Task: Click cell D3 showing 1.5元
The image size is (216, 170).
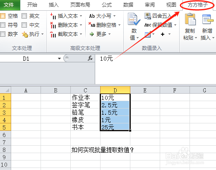Action: [115, 113]
